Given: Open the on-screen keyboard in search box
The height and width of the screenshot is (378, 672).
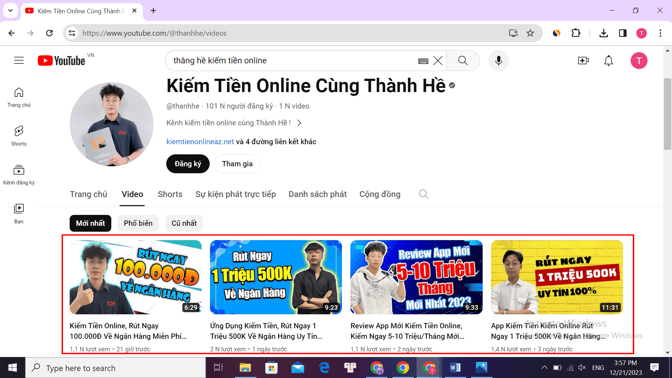Looking at the screenshot, I should [x=423, y=61].
